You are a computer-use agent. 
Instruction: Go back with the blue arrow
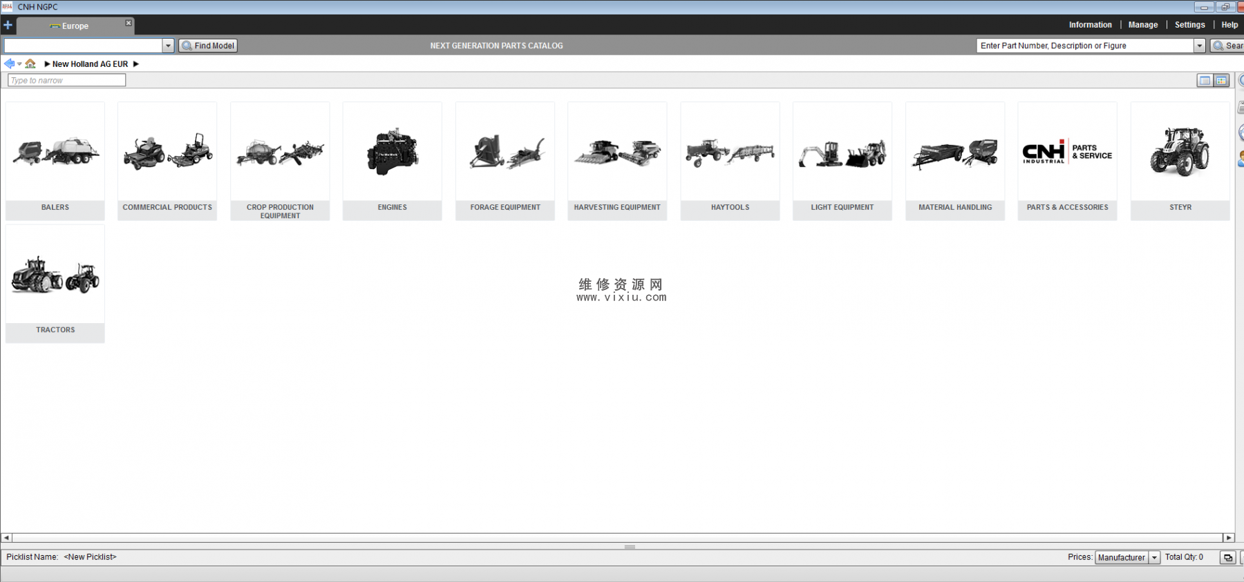click(9, 64)
